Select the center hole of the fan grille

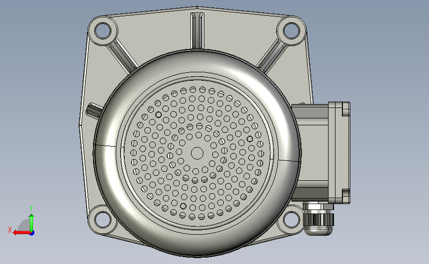pos(197,154)
